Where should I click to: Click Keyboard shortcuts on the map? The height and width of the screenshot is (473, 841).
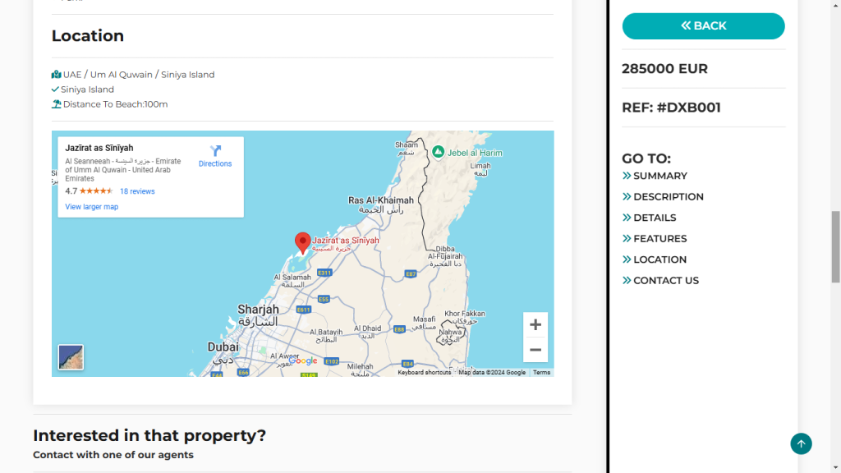point(425,373)
